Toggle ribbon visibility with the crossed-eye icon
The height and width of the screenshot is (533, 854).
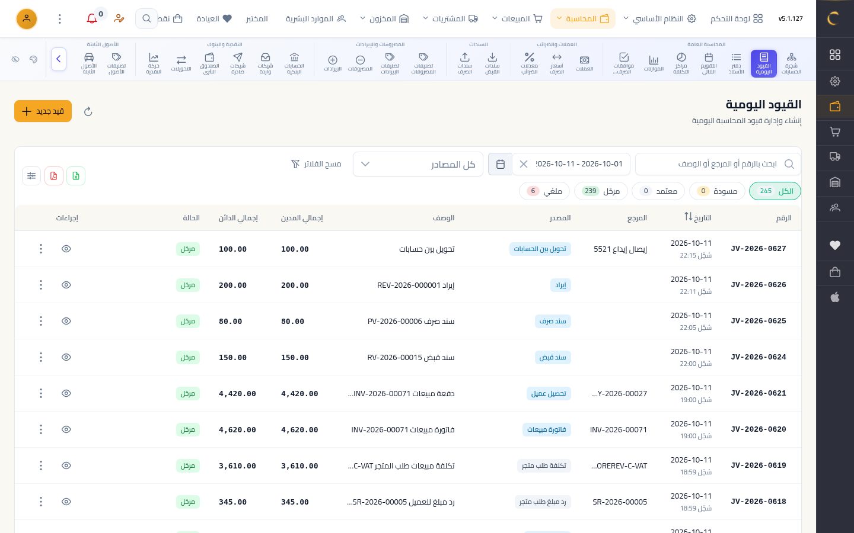point(16,59)
